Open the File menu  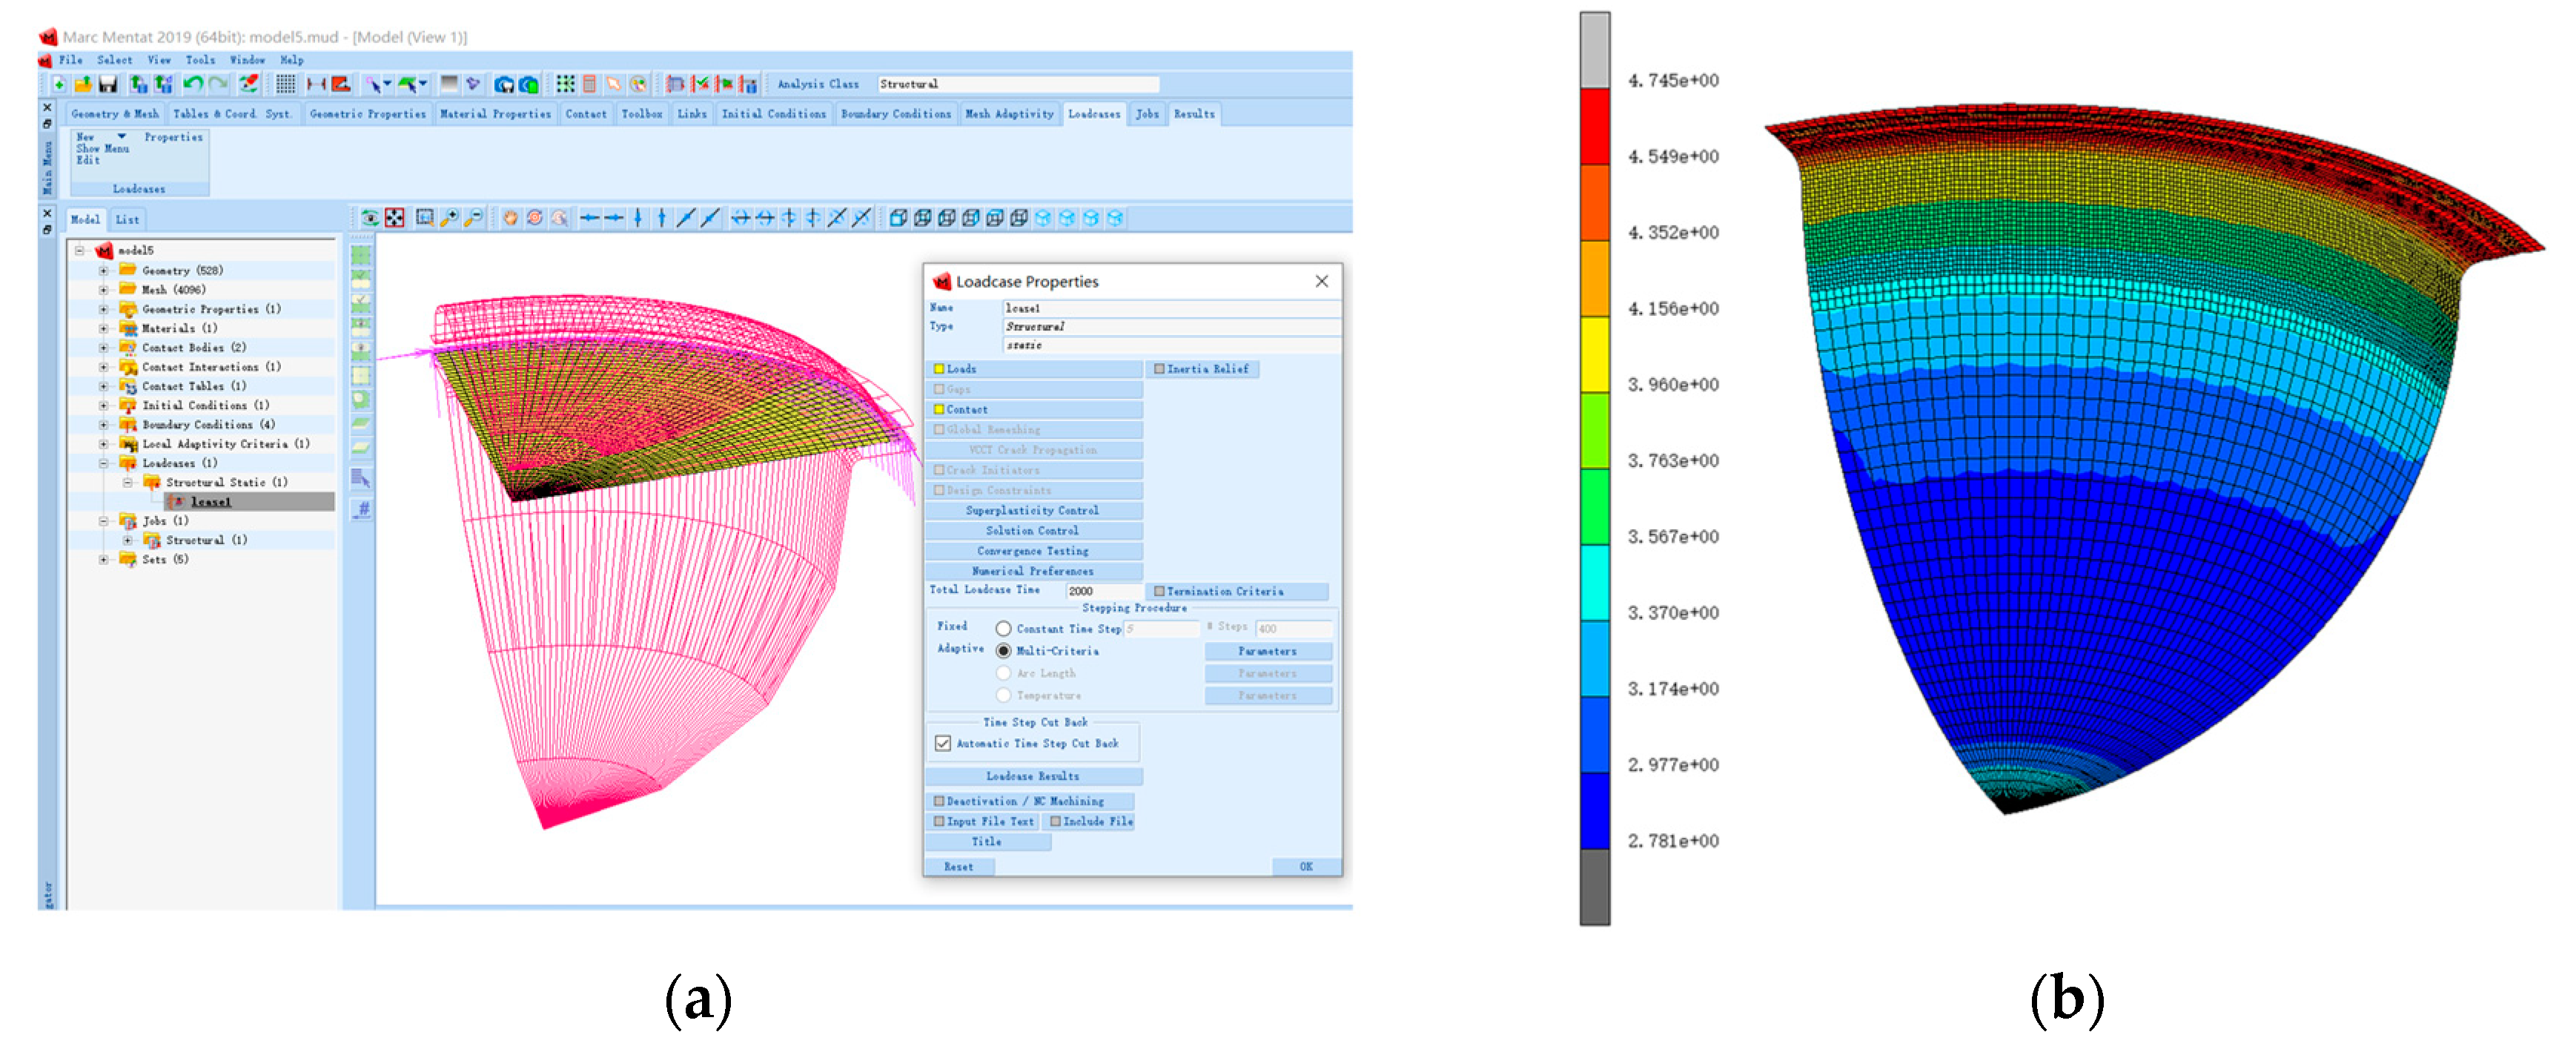[70, 60]
